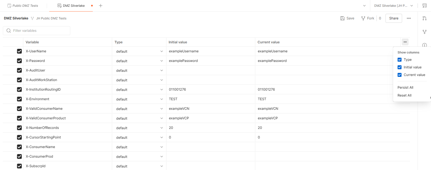Image resolution: width=431 pixels, height=170 pixels.
Task: Open the DMZ Silverlake environment selector dropdown
Action: 392,5
